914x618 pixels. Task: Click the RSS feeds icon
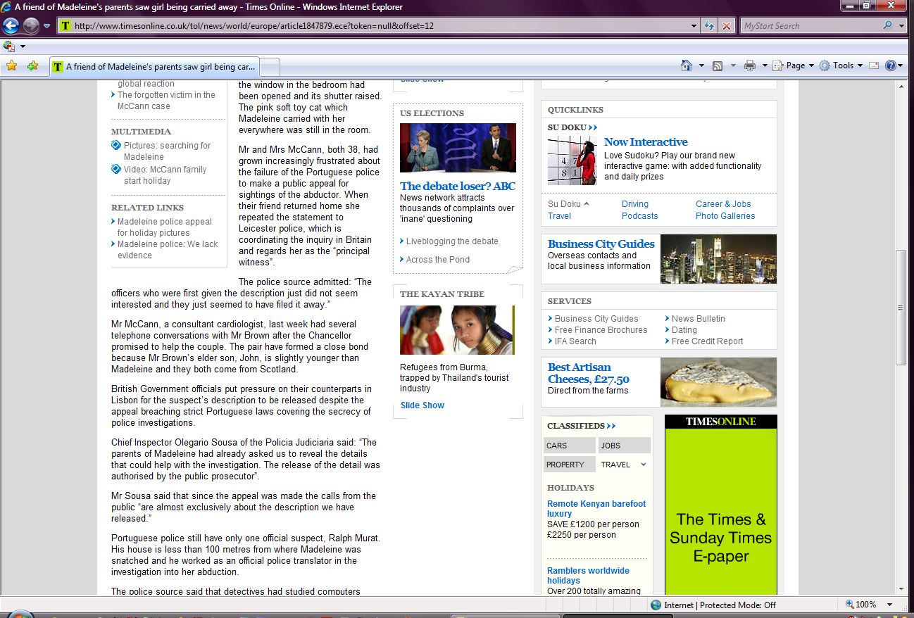pos(718,65)
